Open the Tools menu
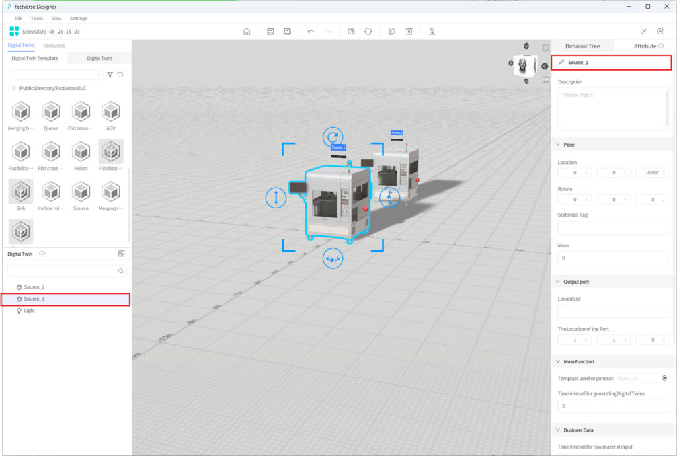This screenshot has height=456, width=677. pos(37,18)
